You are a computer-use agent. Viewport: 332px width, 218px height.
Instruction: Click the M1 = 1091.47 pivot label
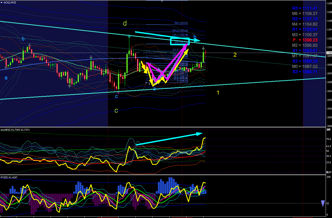[305, 56]
